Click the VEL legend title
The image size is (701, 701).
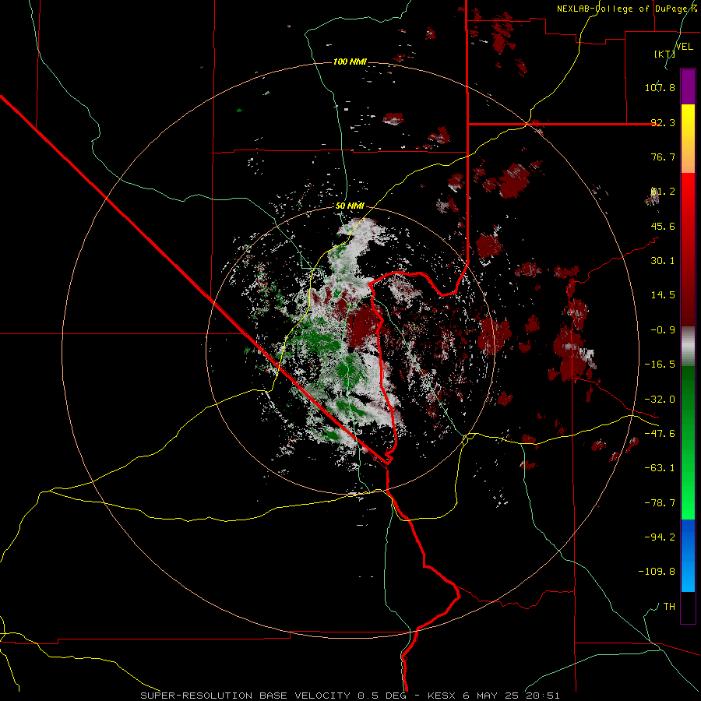(x=685, y=47)
